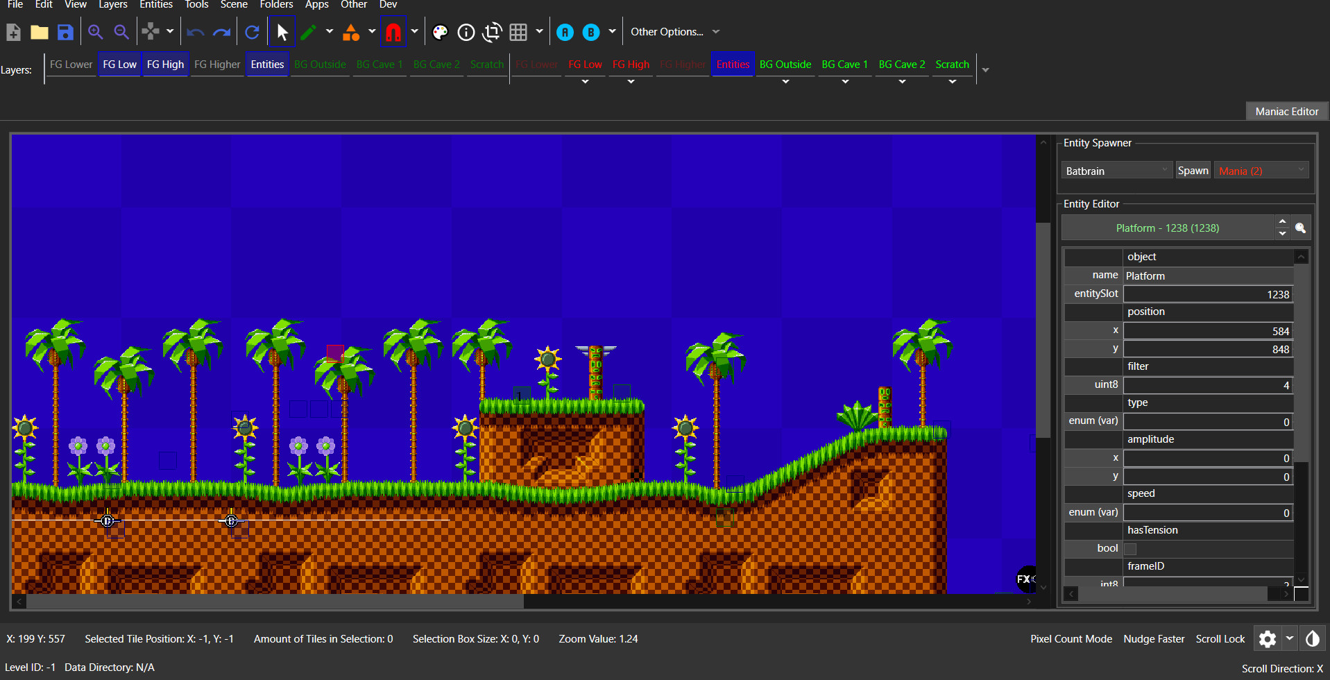Select the pointer selection tool
This screenshot has height=680, width=1330.
pyautogui.click(x=282, y=32)
